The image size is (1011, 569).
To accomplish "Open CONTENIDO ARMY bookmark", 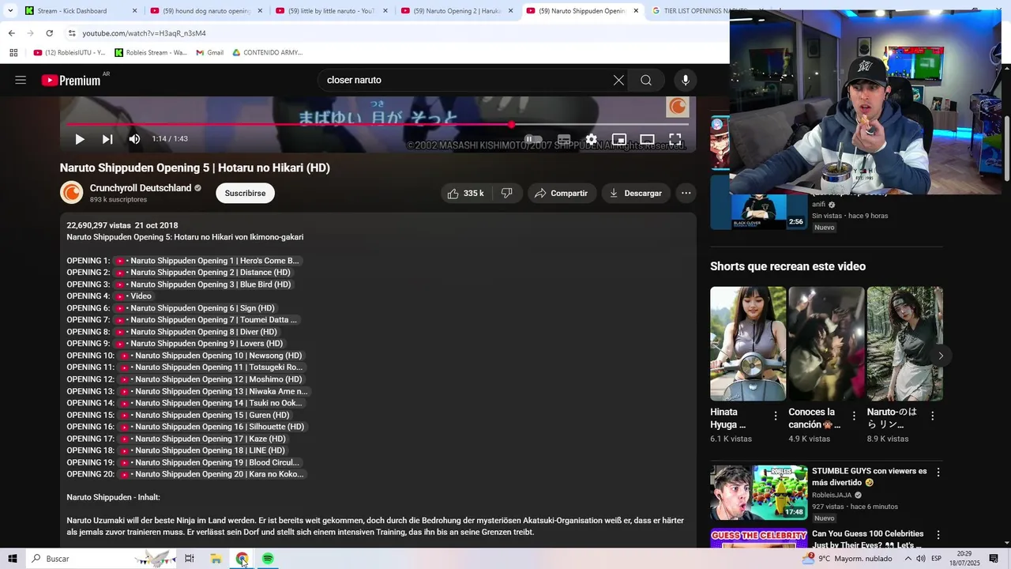I will coord(268,53).
